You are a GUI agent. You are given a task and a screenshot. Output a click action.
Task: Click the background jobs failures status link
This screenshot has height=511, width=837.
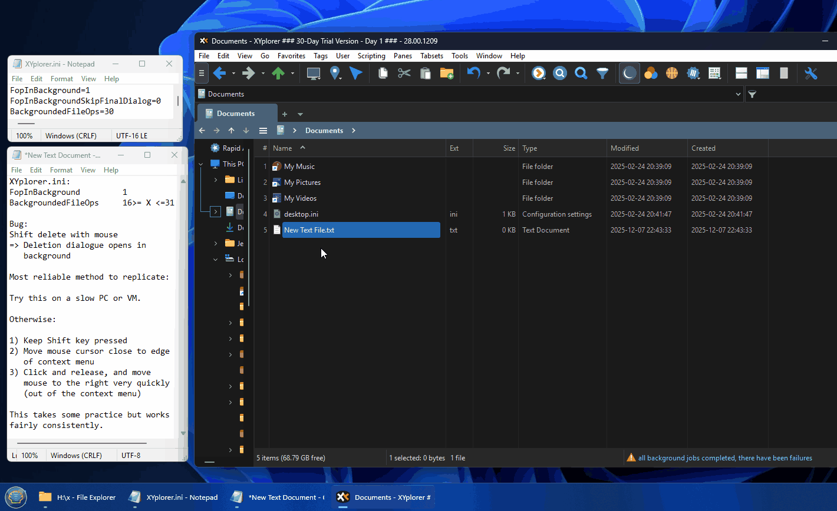[x=724, y=458]
